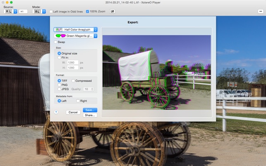This screenshot has width=266, height=166.
Task: Click the help question mark button
Action: coord(56,112)
